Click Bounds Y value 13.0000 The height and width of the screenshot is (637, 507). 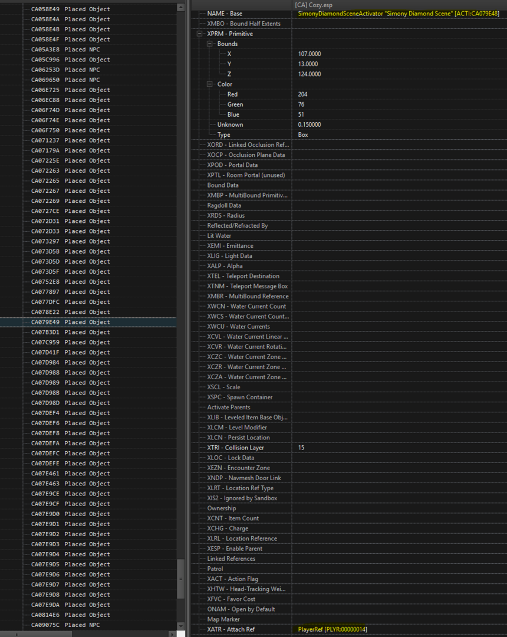click(x=308, y=64)
